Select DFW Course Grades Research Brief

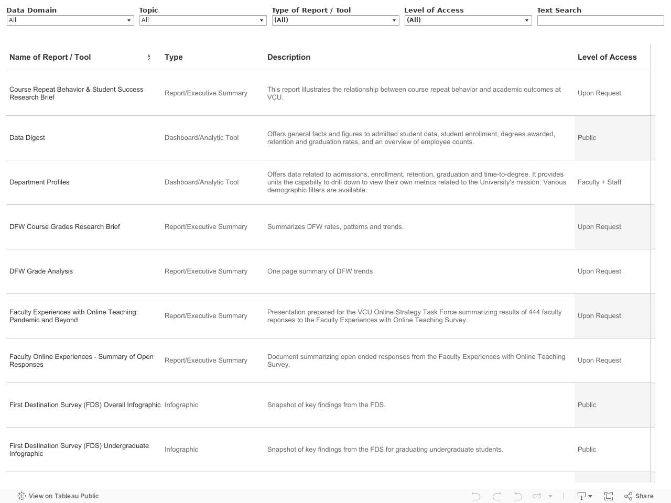coord(64,227)
